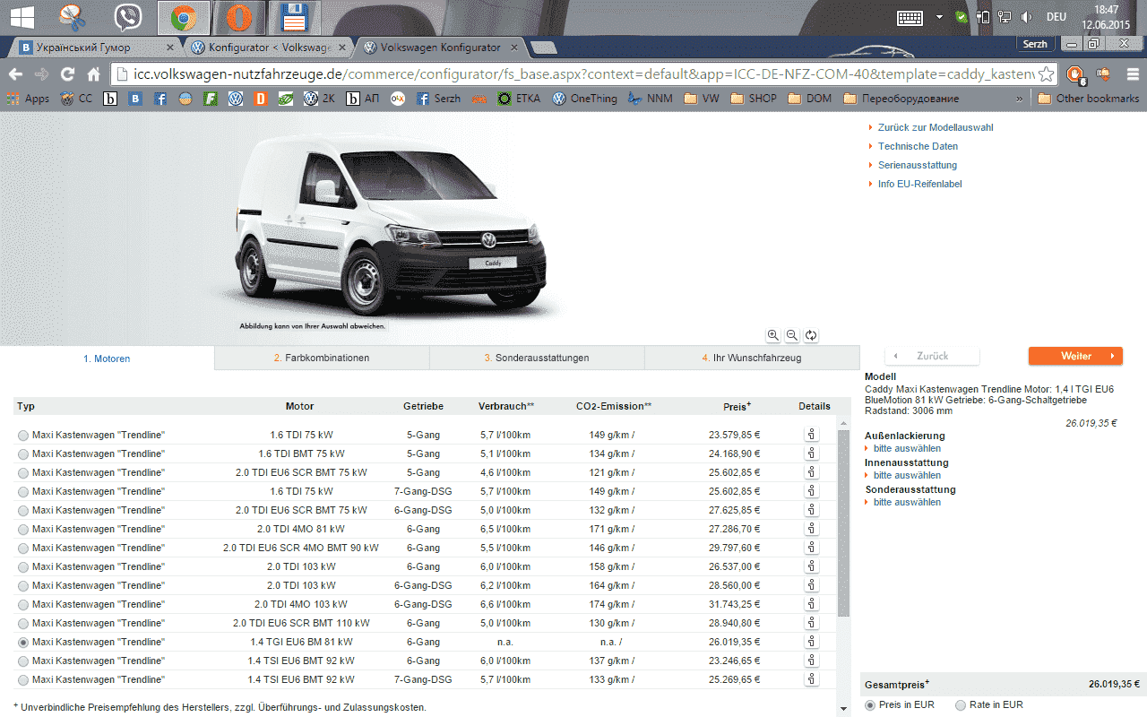Reload the current page
This screenshot has height=717, width=1147.
(67, 74)
